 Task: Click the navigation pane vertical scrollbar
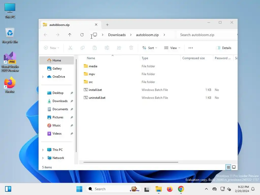pos(76,105)
